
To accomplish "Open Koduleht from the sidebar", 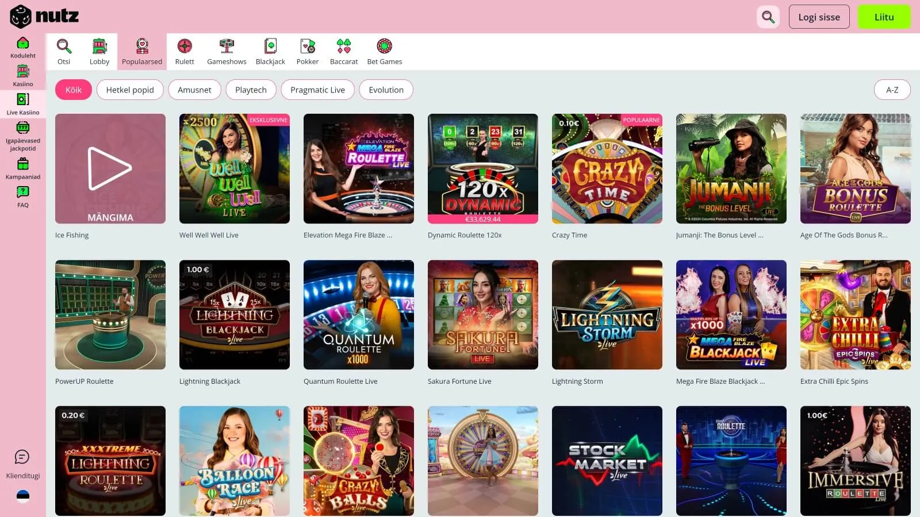I will (23, 47).
